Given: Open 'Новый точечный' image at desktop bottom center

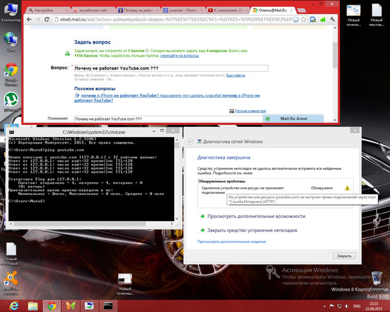Looking at the screenshot, I should [125, 284].
